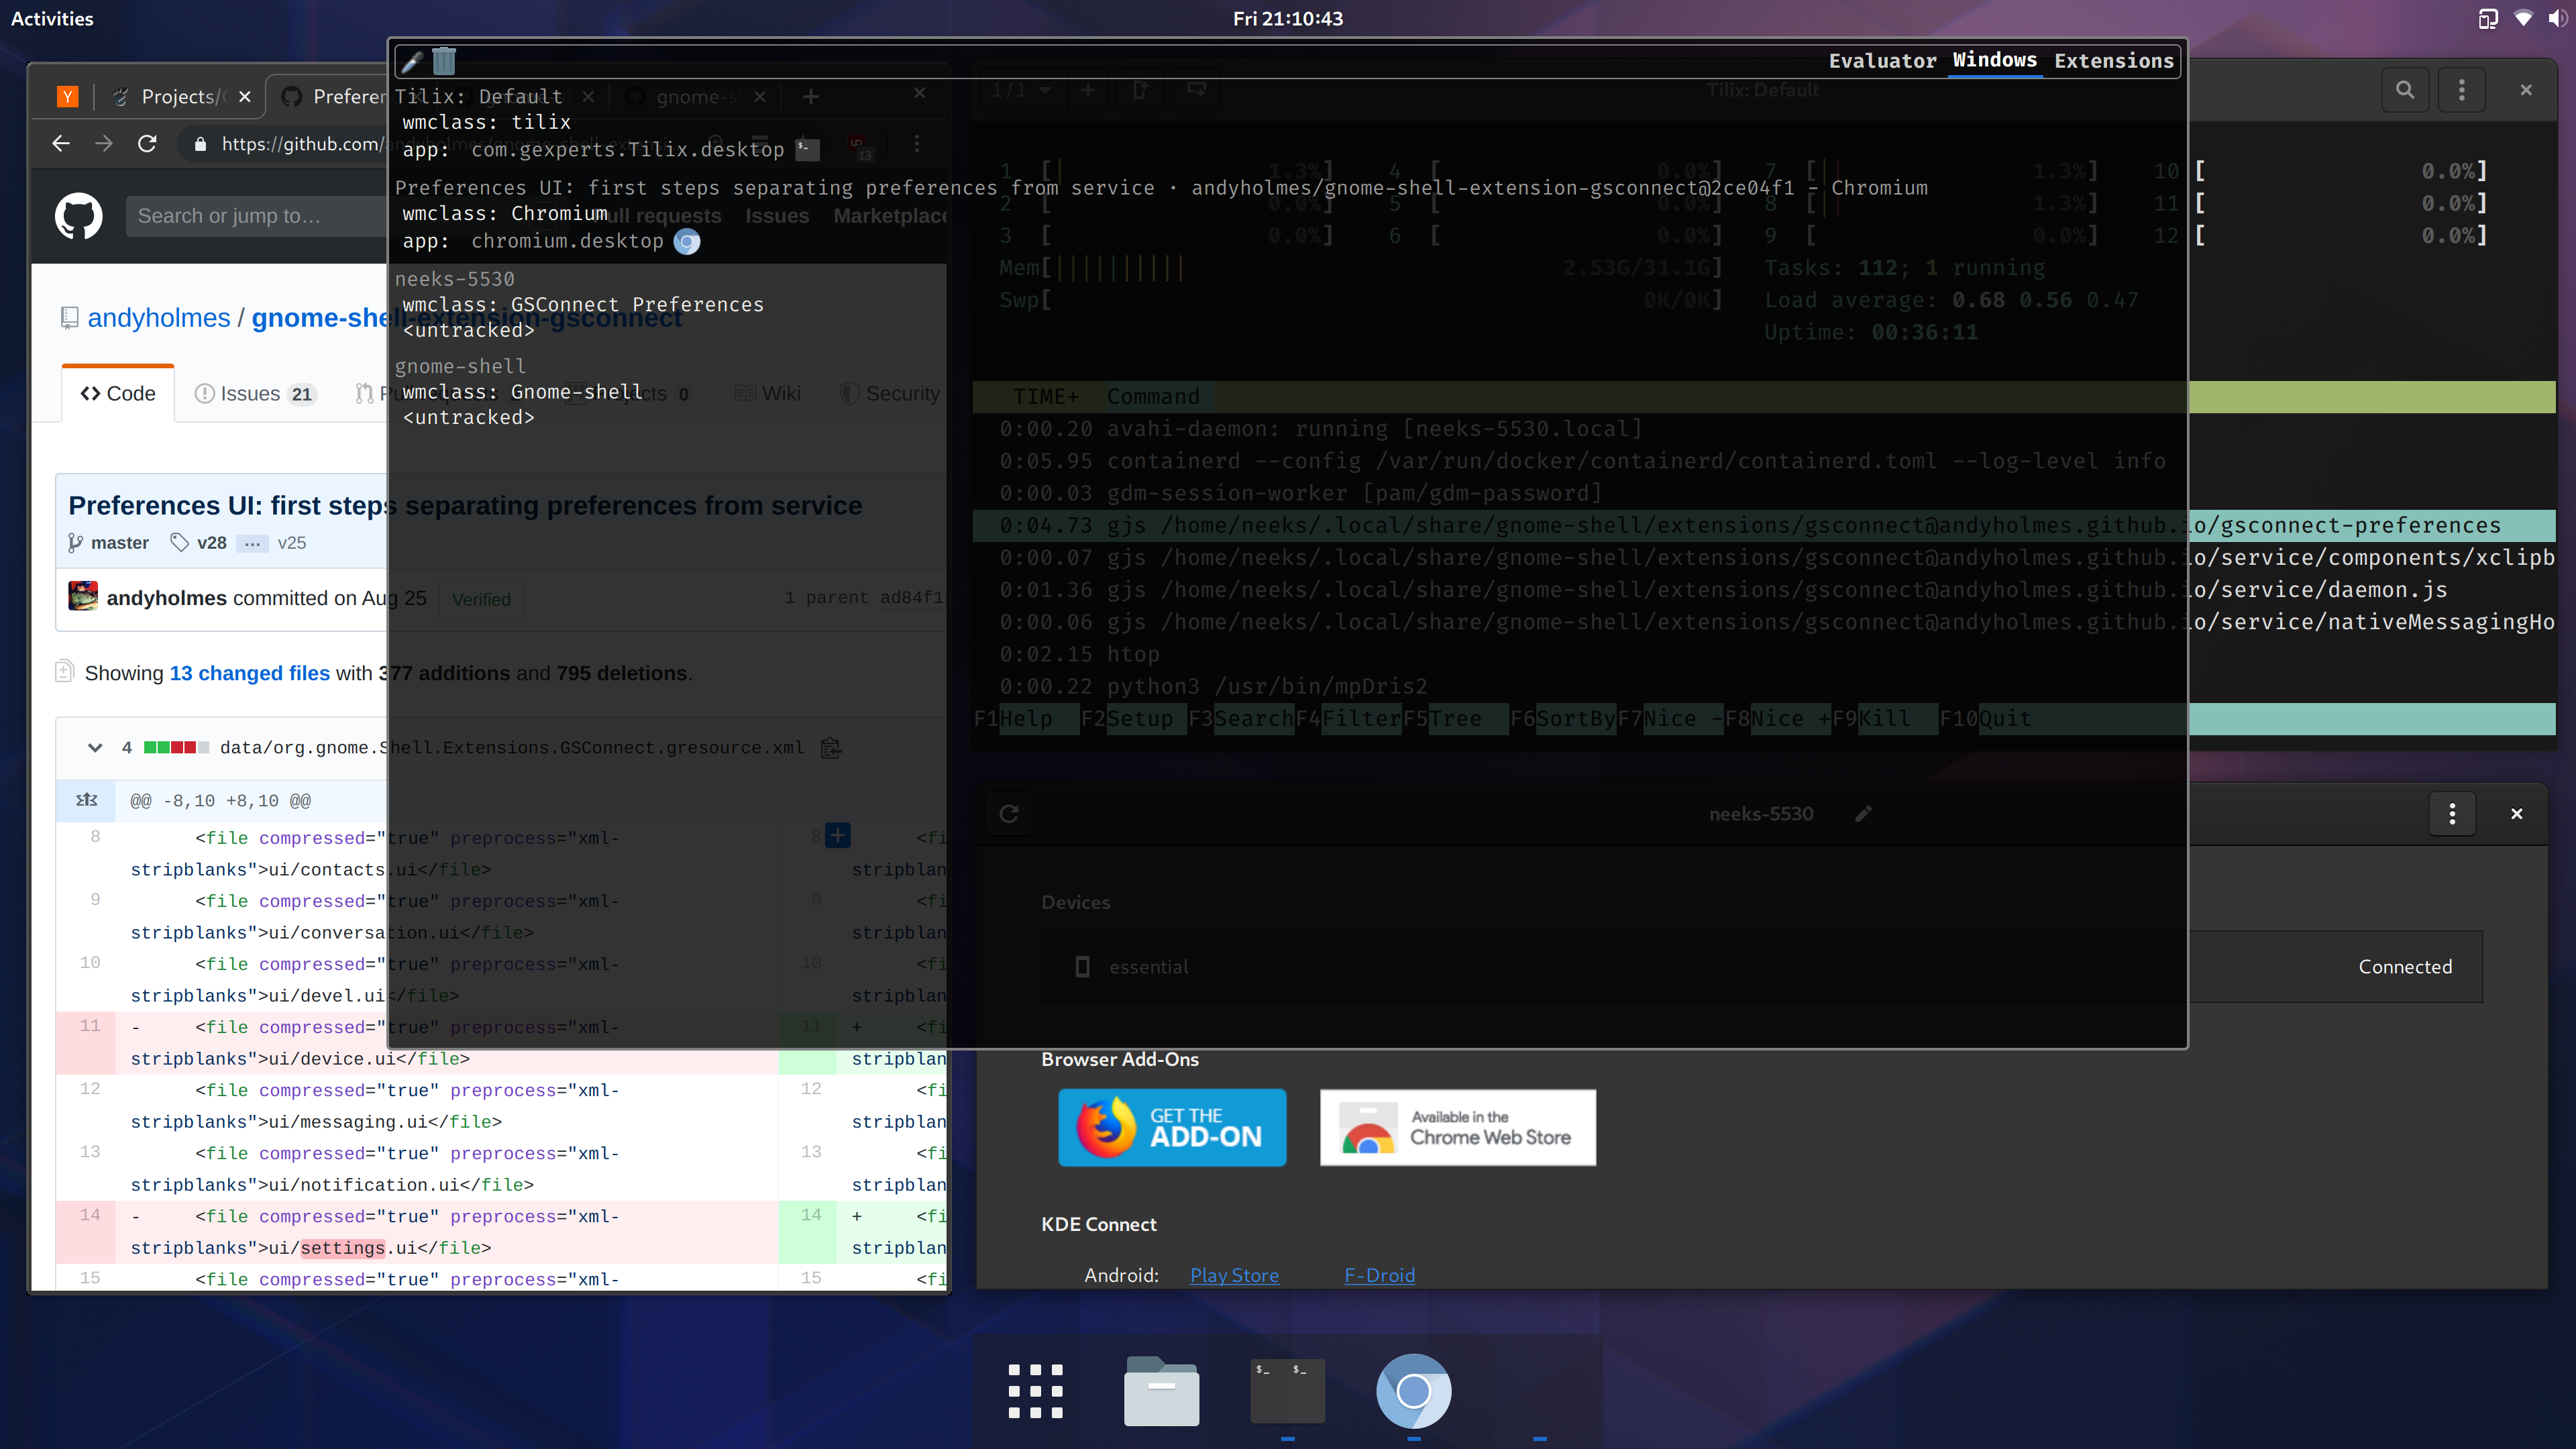Image resolution: width=2576 pixels, height=1449 pixels.
Task: Go forward in Chromium
Action: (104, 144)
